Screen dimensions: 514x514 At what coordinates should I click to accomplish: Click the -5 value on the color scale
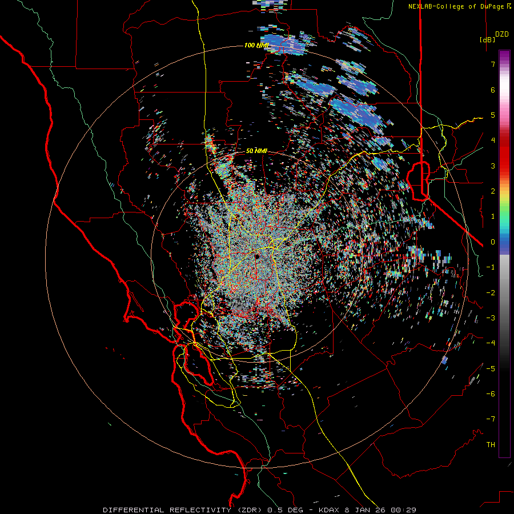pos(491,369)
